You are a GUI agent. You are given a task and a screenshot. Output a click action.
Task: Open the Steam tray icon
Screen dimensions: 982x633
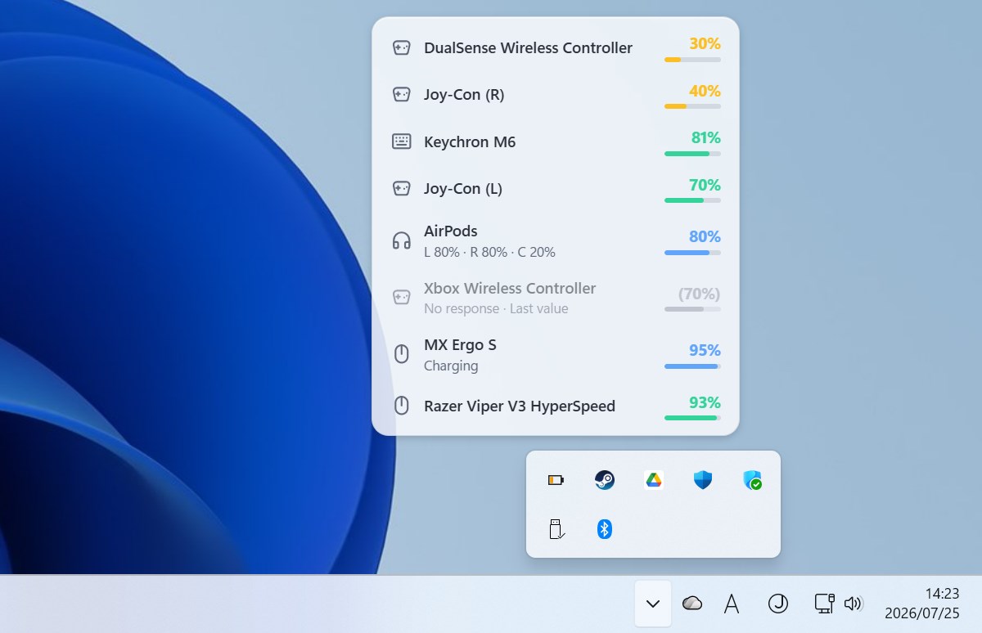click(x=605, y=480)
